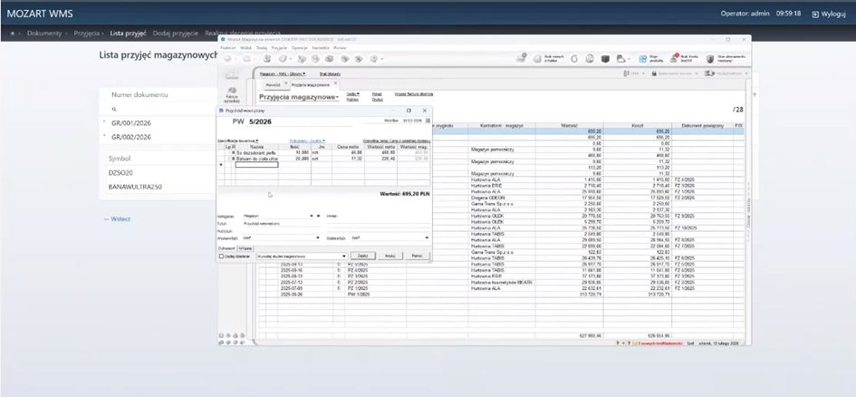Click the Wstecz link

pyautogui.click(x=120, y=218)
